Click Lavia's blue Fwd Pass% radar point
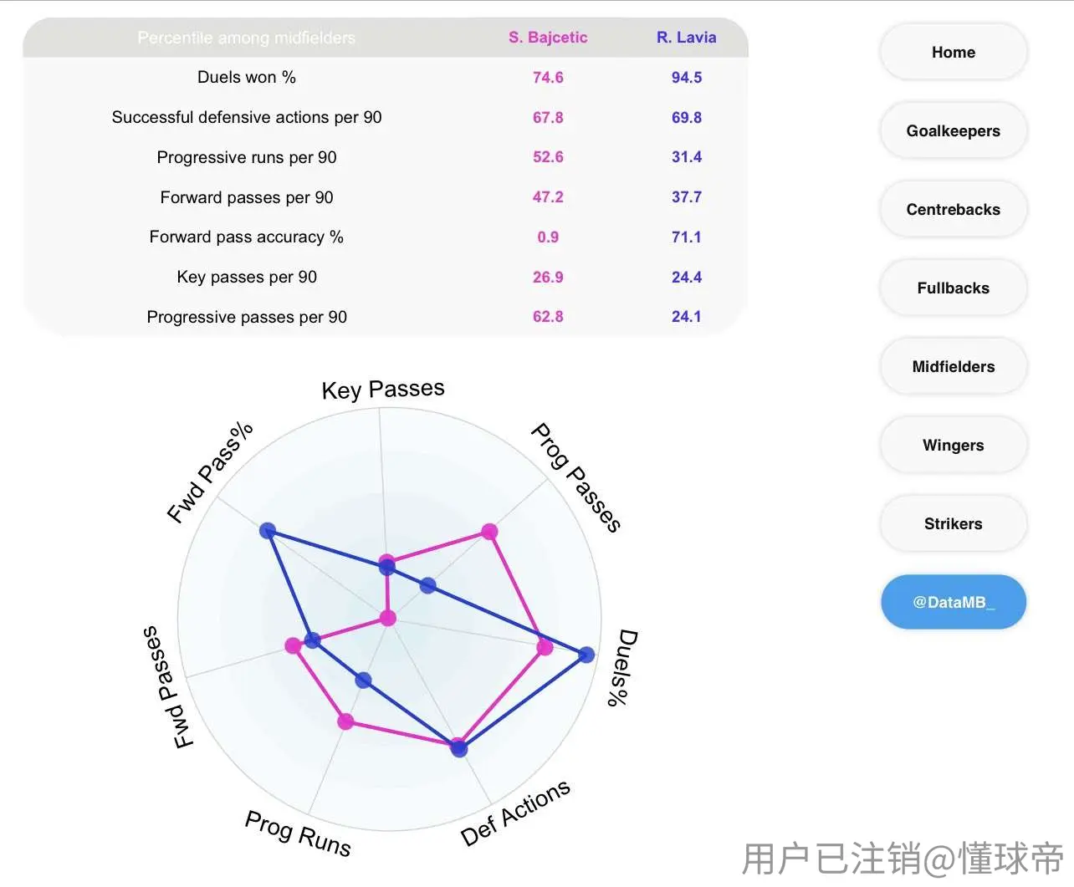This screenshot has width=1074, height=887. [x=267, y=530]
